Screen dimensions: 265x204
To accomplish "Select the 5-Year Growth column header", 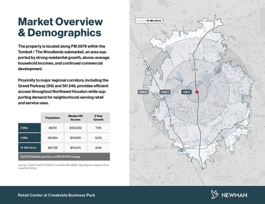I will pos(98,118).
